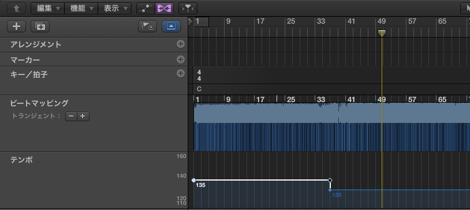Image resolution: width=470 pixels, height=210 pixels.
Task: Toggle the automation curve button
Action: [x=146, y=9]
